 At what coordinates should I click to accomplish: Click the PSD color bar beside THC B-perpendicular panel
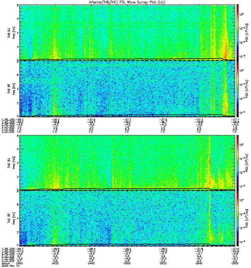[238, 162]
